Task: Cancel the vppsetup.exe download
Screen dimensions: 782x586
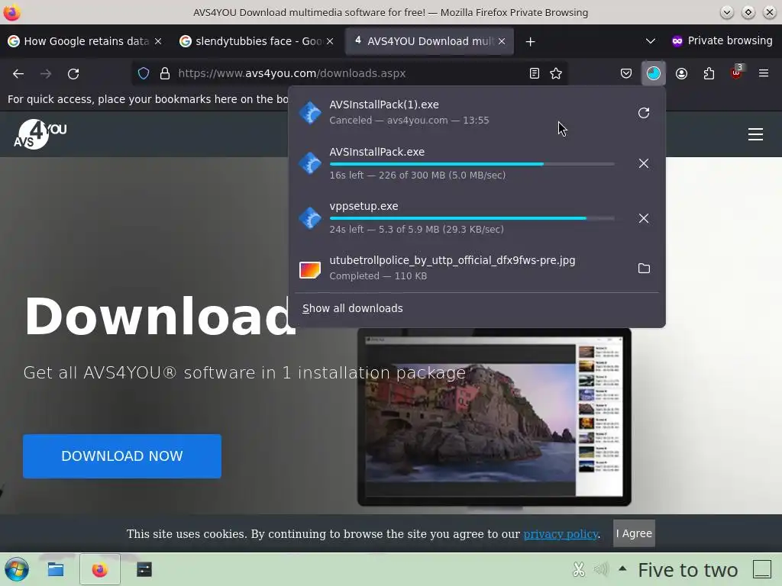Action: click(x=644, y=218)
